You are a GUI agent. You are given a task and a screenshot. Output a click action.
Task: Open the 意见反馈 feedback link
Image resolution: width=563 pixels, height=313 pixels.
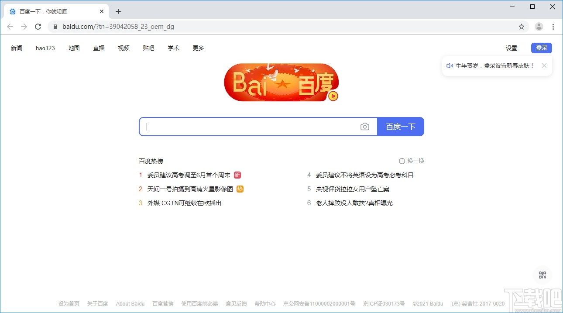[x=236, y=303]
